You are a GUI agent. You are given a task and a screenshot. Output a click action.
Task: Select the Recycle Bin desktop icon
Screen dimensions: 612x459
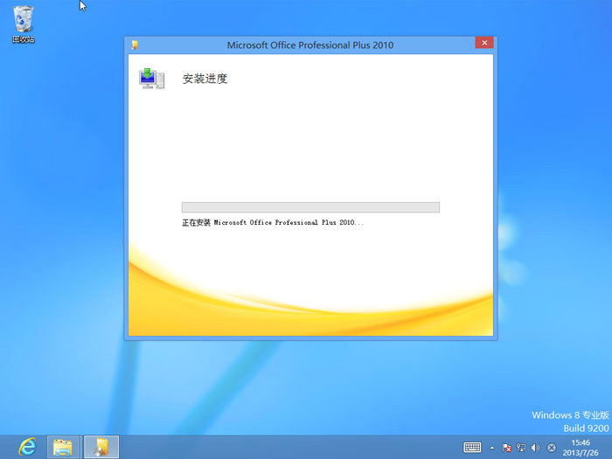[24, 24]
